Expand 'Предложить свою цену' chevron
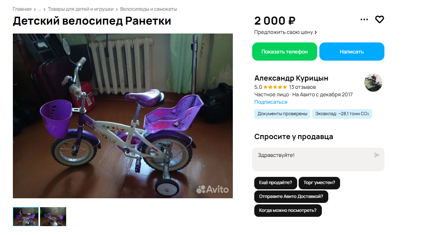432x235 pixels. (x=316, y=32)
